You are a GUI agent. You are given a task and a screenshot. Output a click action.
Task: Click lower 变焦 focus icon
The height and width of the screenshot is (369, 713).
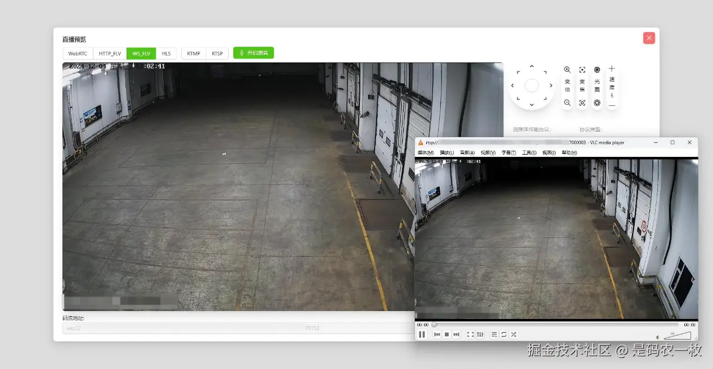pyautogui.click(x=582, y=103)
